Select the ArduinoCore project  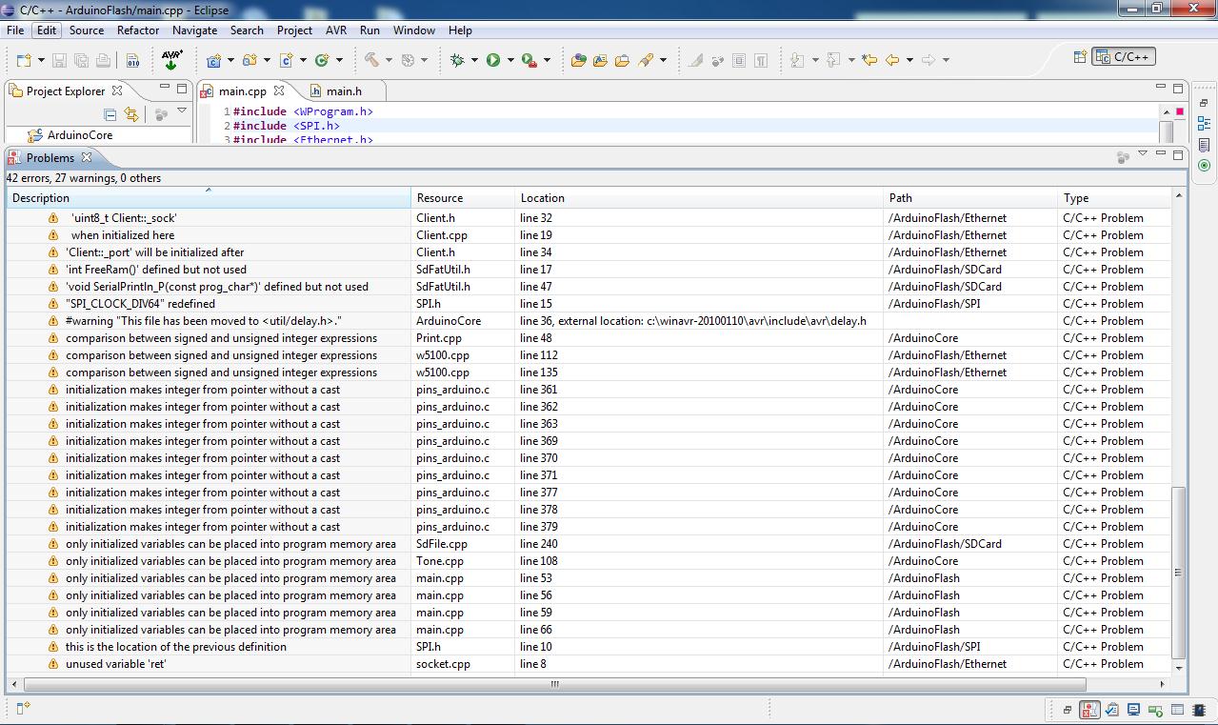[79, 135]
